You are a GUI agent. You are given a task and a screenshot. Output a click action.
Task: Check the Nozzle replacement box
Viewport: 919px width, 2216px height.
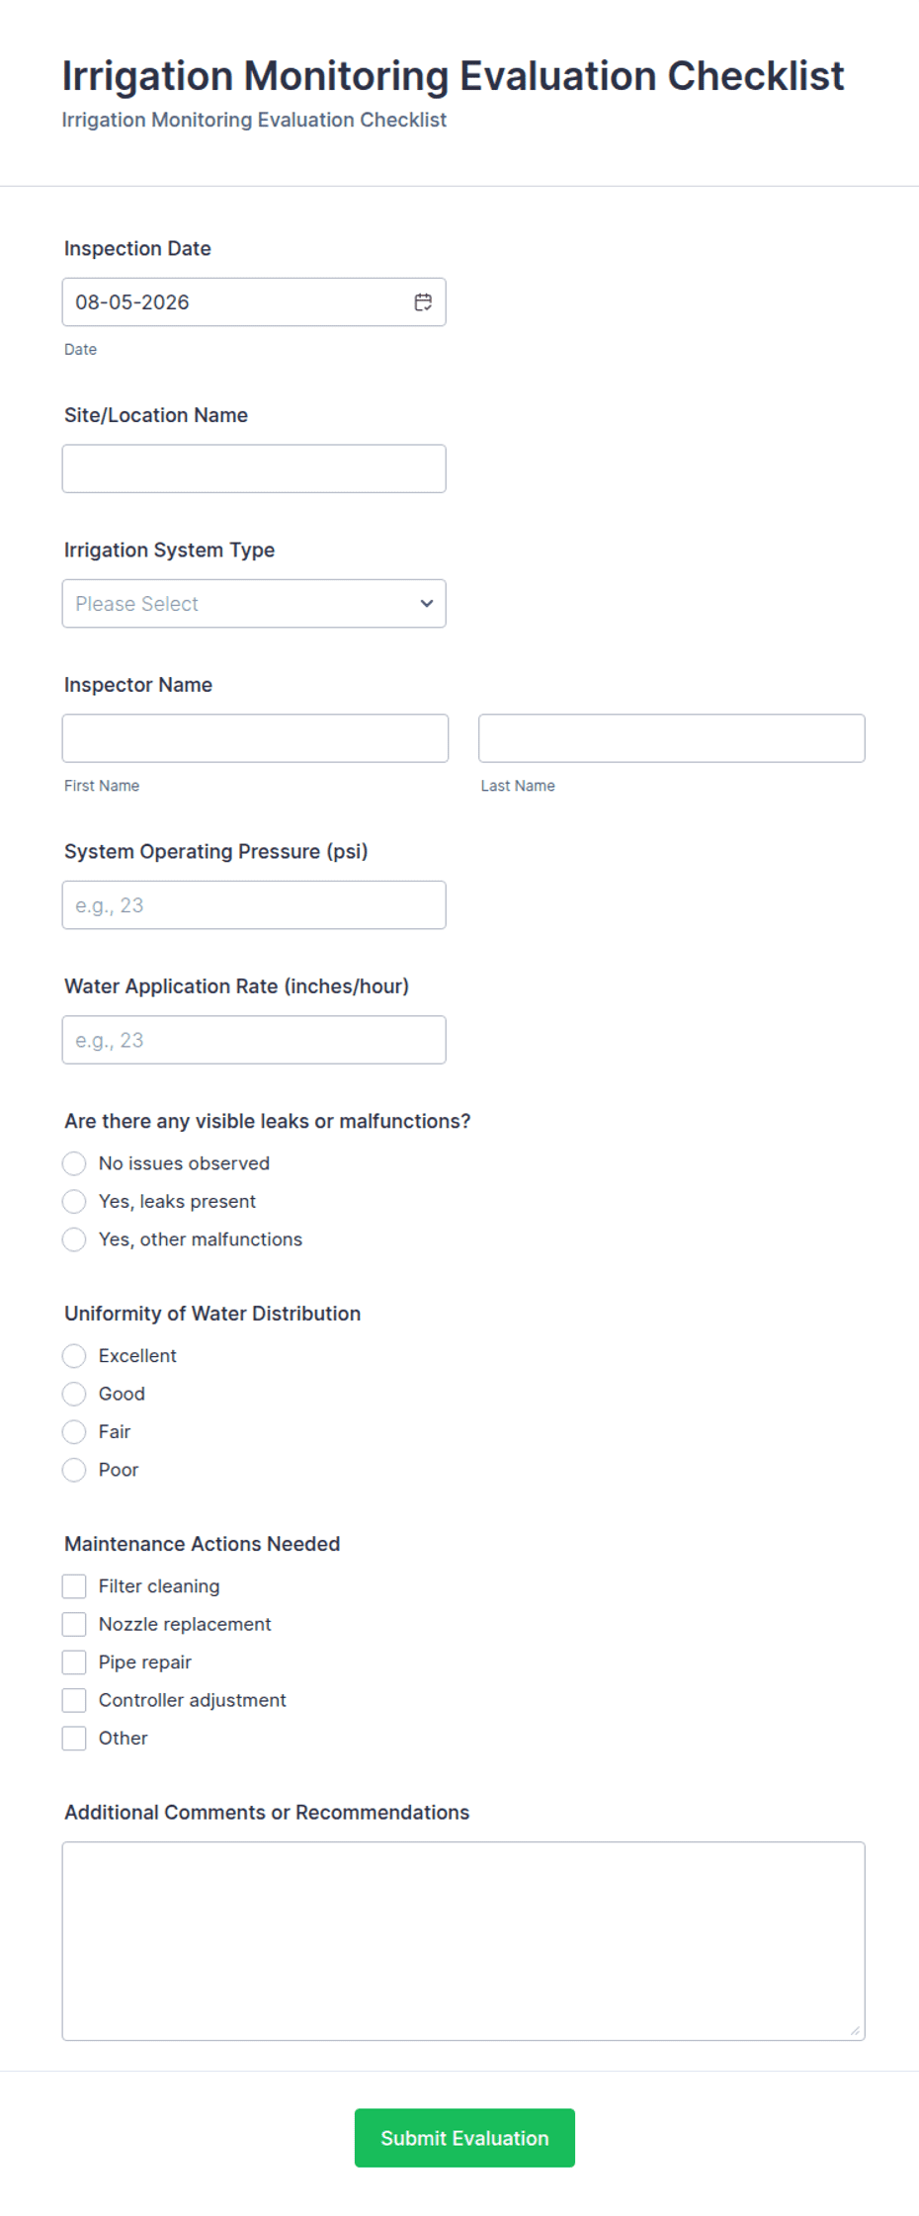[74, 1624]
